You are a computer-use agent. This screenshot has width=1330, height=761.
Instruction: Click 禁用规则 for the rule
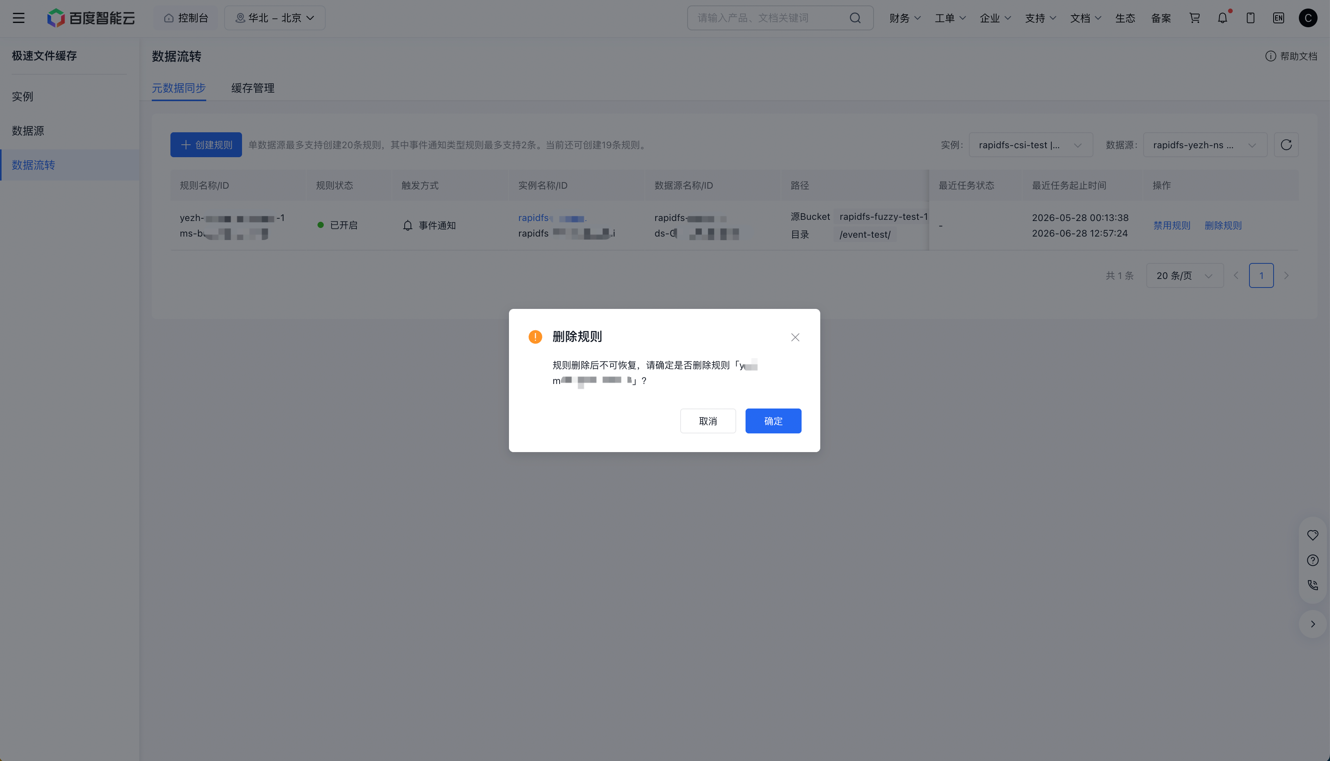[x=1172, y=225]
